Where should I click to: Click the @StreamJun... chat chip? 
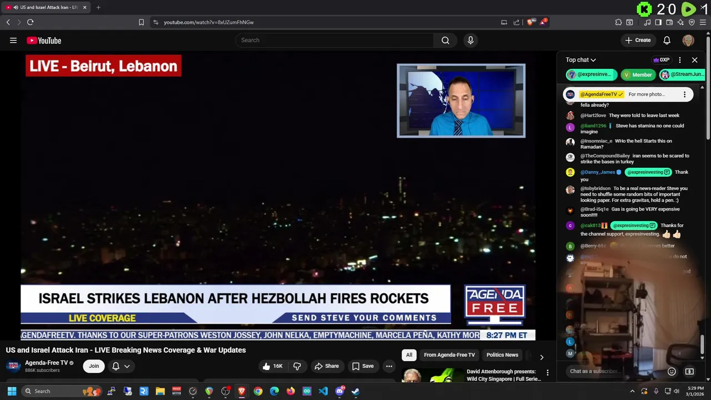682,74
